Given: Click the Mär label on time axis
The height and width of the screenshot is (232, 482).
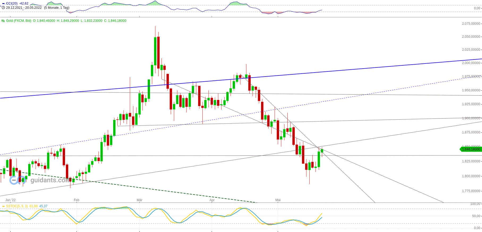Looking at the screenshot, I should tap(139, 200).
